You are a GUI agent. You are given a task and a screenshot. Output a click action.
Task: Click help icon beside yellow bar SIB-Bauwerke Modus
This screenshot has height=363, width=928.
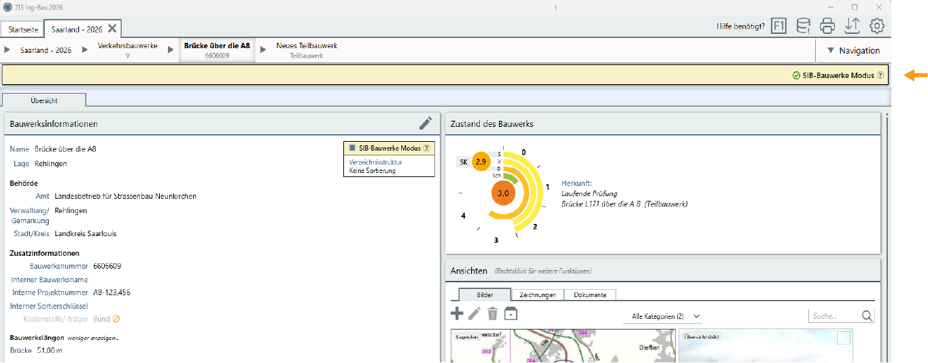pyautogui.click(x=880, y=75)
